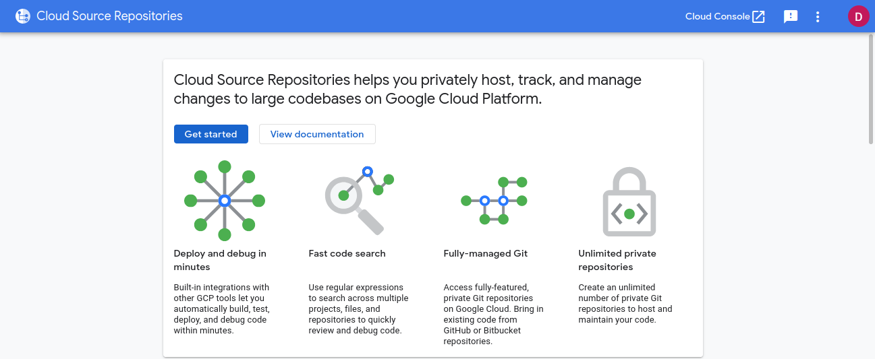This screenshot has height=359, width=875.
Task: Click the padlock private repositories illustration
Action: pyautogui.click(x=629, y=201)
